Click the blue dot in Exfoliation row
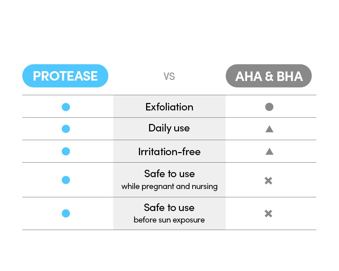The height and width of the screenshot is (271, 339). tap(66, 107)
